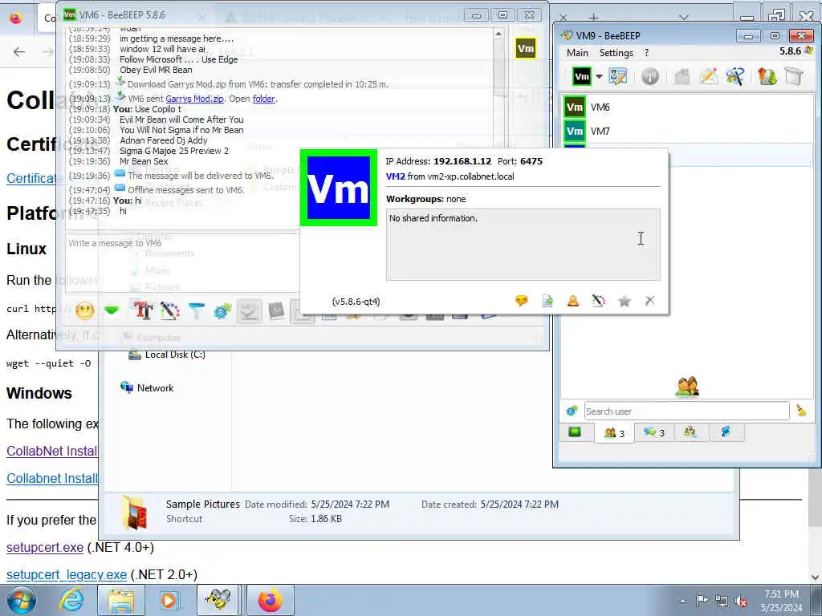Screen dimensions: 822x616
Task: Click the taskbar clock showing 7:51 PM
Action: point(781,601)
